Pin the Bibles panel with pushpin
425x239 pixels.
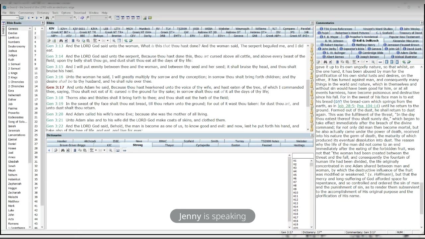[312, 23]
